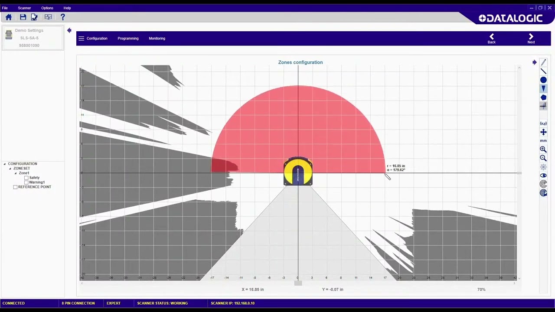Click the scanner device in the canvas
Image resolution: width=555 pixels, height=312 pixels.
pos(298,172)
